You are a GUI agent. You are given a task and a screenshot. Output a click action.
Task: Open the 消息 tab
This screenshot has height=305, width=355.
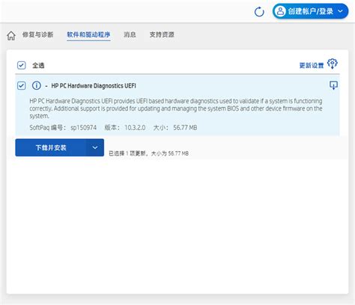coord(130,34)
